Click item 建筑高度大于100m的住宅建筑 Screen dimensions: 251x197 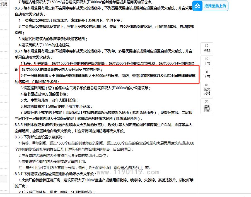[x=45, y=45]
